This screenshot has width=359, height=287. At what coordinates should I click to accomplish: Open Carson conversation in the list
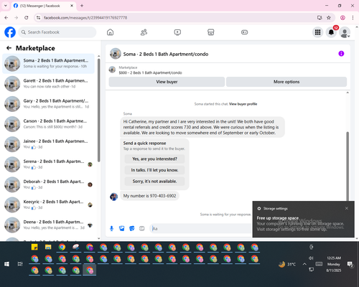(x=48, y=124)
